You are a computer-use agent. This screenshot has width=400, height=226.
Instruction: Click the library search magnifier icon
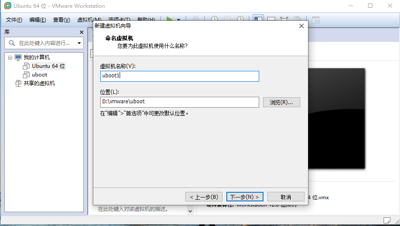[12, 43]
